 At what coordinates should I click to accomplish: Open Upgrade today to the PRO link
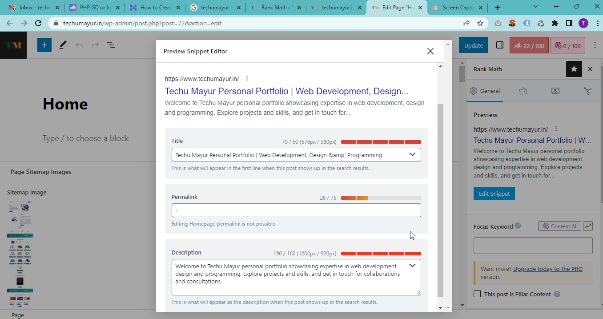[x=548, y=269]
